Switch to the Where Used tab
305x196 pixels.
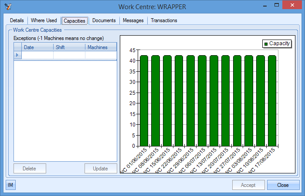44,20
